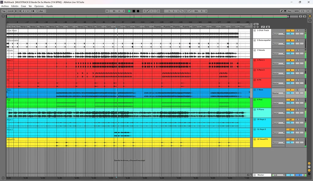The image size is (313, 181).
Task: Solo the 3 Vocals track
Action: point(297,50)
